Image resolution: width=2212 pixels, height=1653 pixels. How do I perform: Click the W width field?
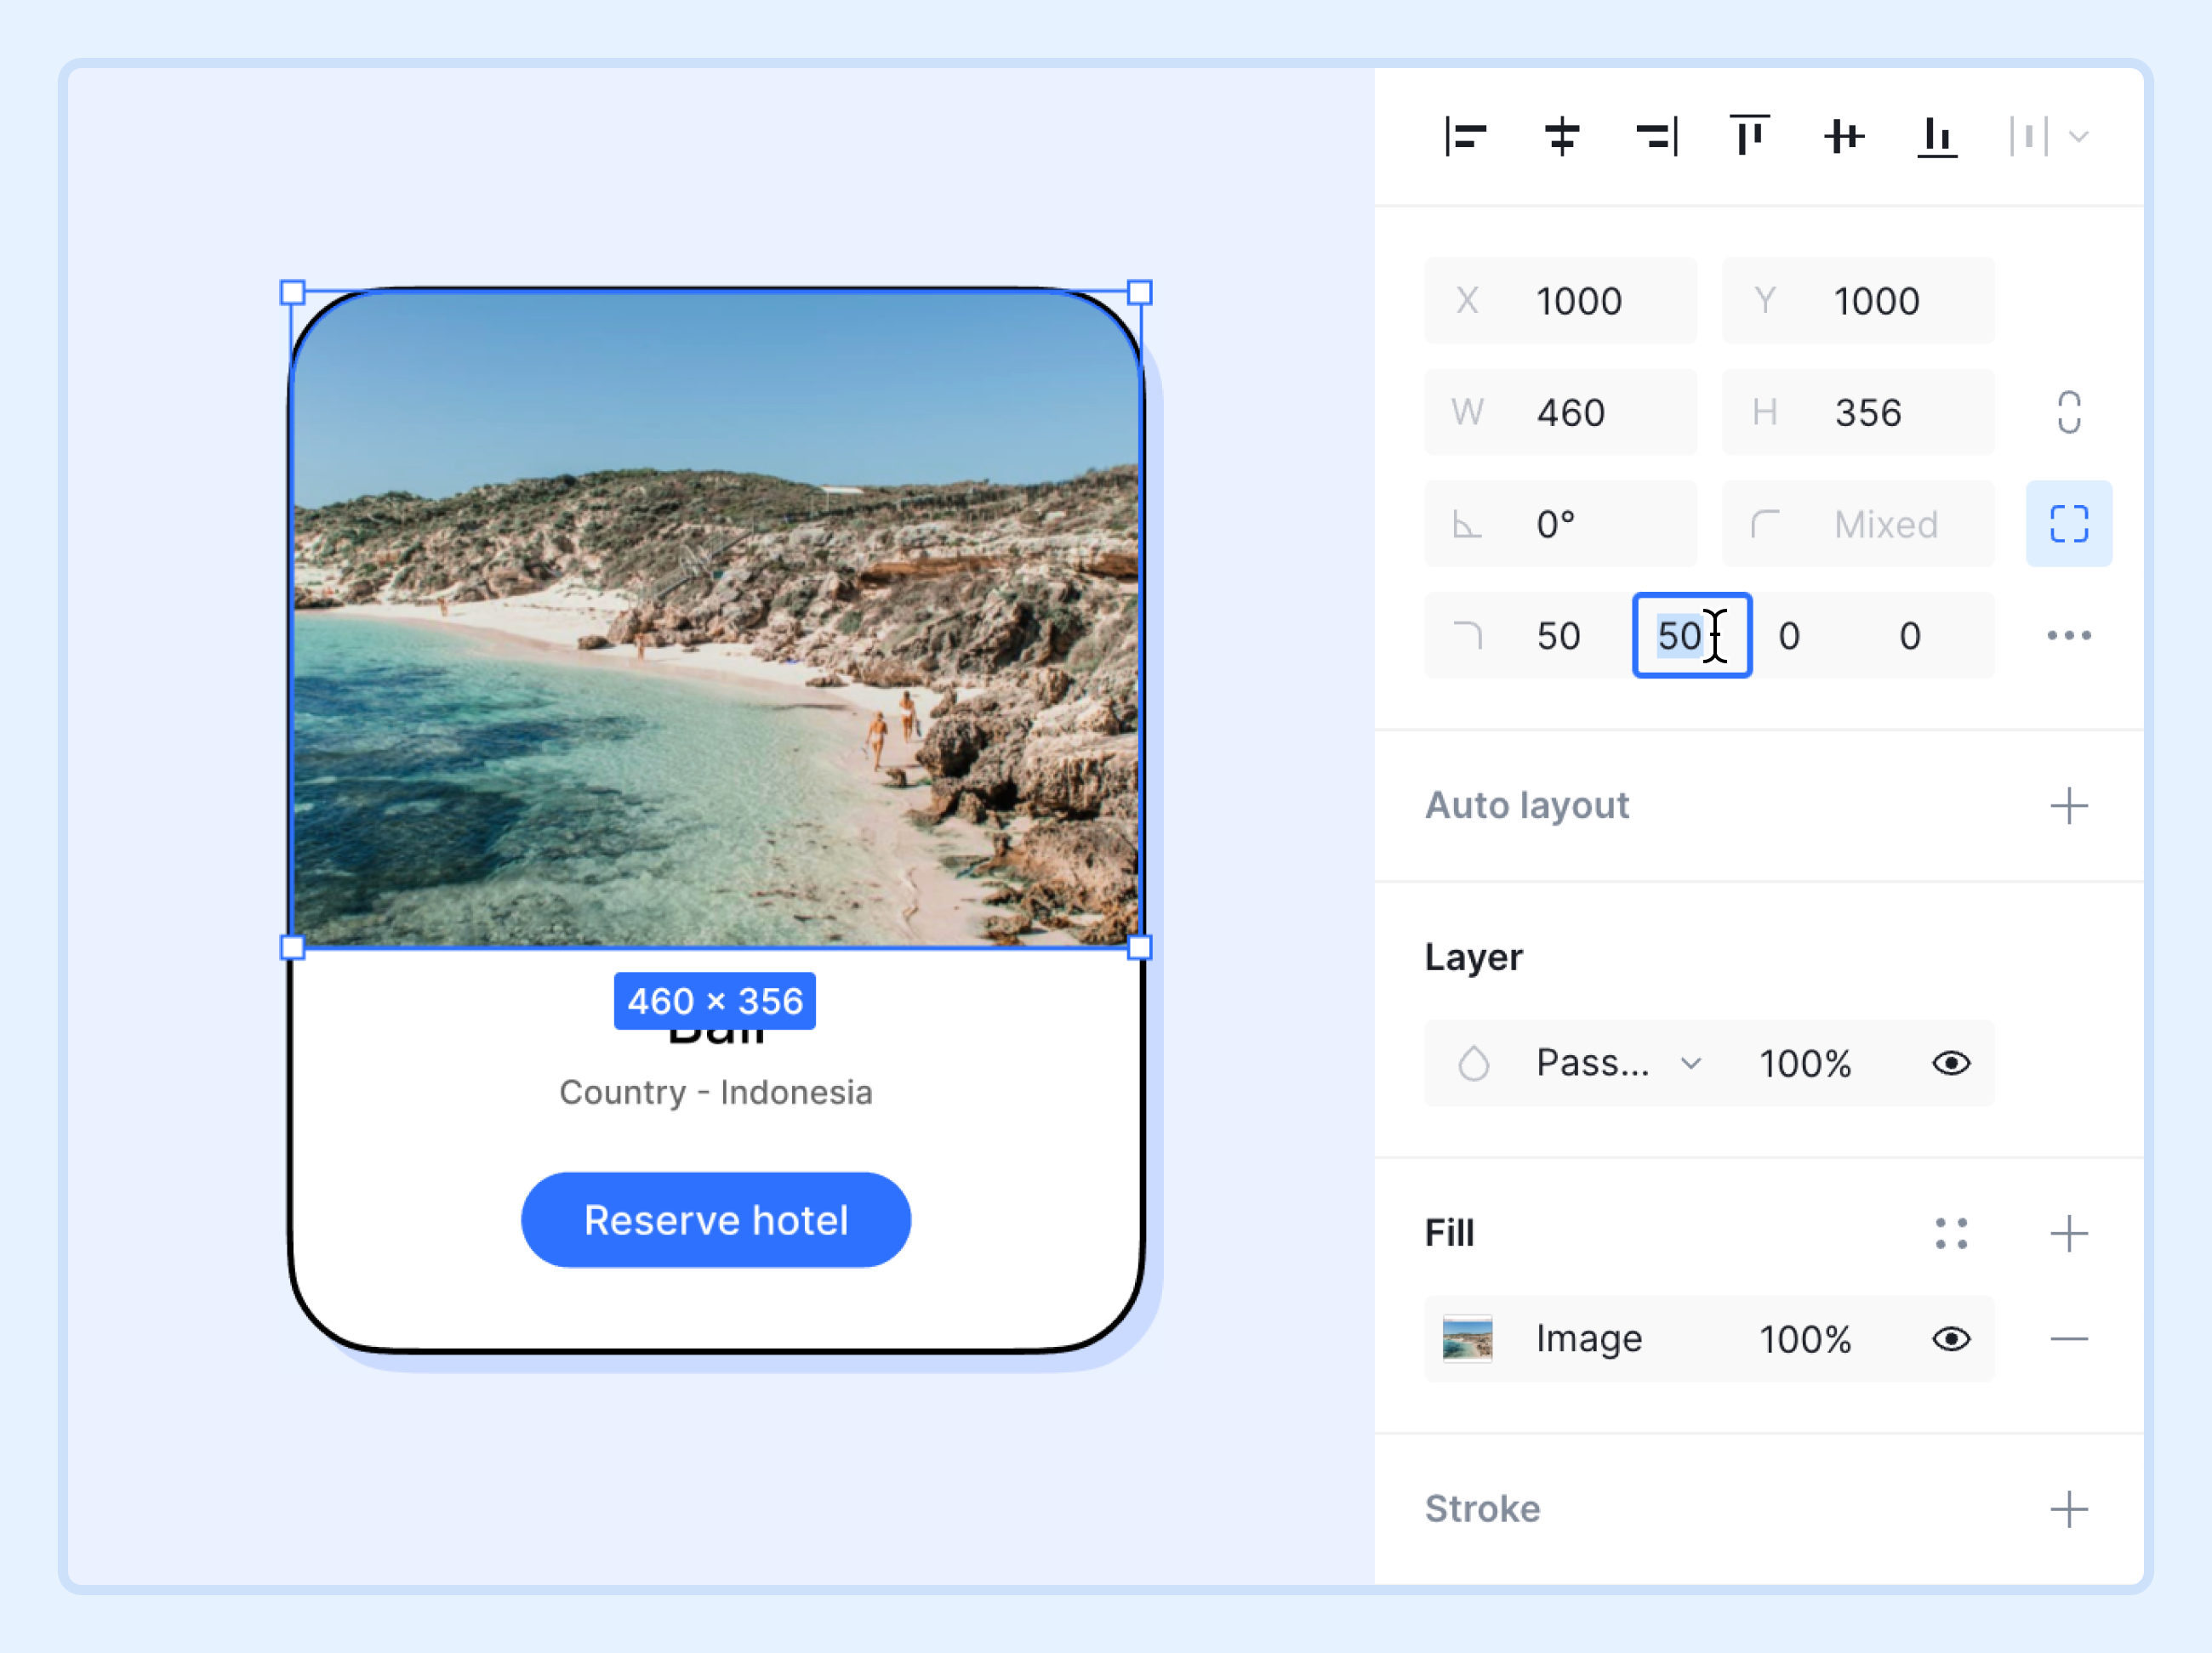tap(1560, 412)
